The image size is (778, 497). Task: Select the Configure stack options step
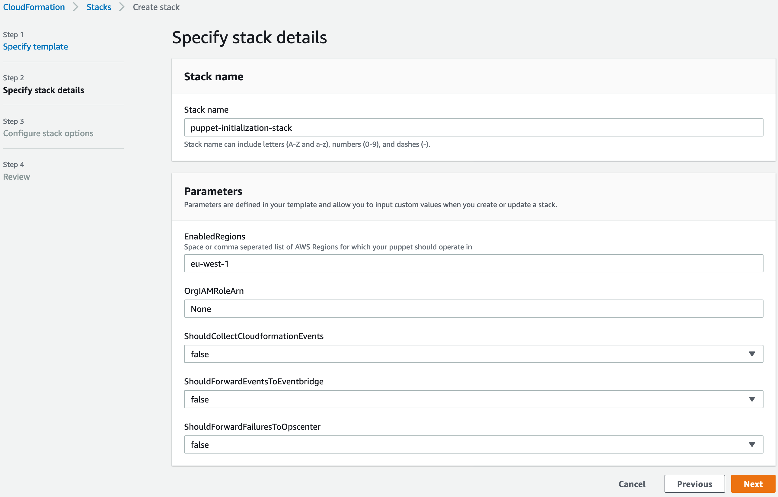point(48,133)
